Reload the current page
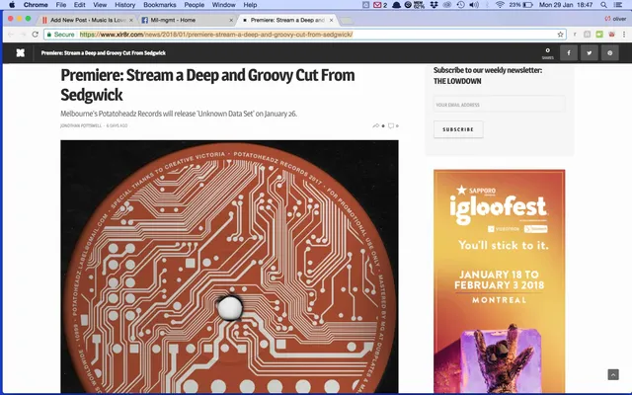The height and width of the screenshot is (395, 632). (36, 35)
